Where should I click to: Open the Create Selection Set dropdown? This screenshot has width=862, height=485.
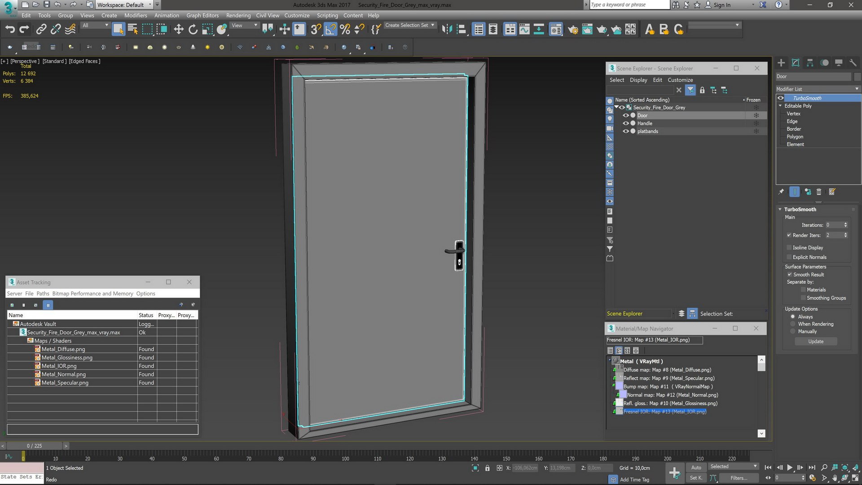tap(410, 26)
